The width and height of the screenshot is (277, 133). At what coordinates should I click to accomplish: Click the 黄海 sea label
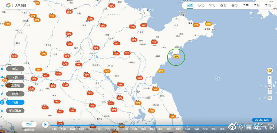[x=217, y=78]
